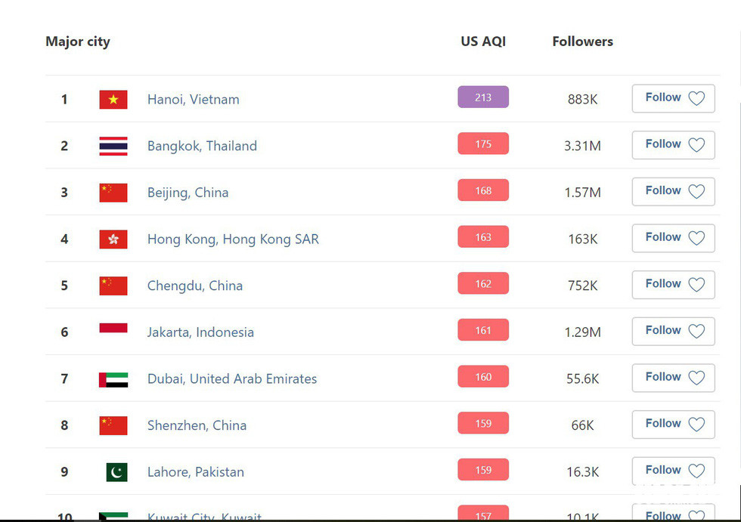This screenshot has width=741, height=522.
Task: Click the US AQI column header
Action: [x=483, y=42]
